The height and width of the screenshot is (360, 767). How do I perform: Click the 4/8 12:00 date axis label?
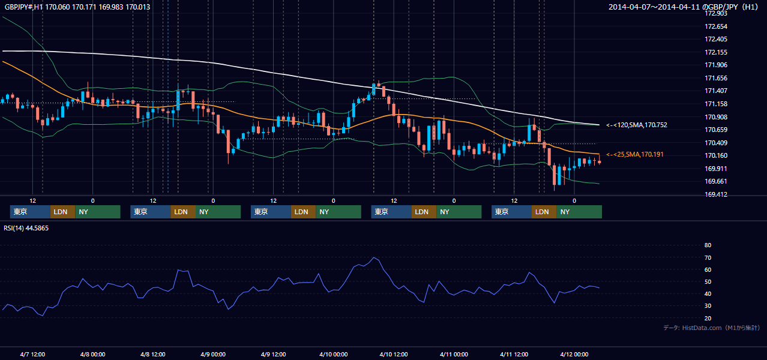point(152,354)
